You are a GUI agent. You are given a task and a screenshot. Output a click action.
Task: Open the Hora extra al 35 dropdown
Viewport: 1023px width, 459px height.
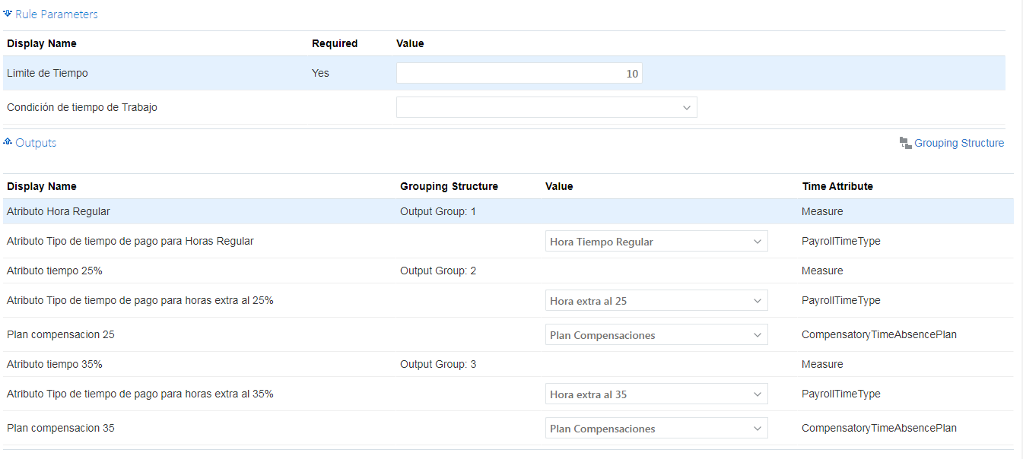[x=656, y=394]
